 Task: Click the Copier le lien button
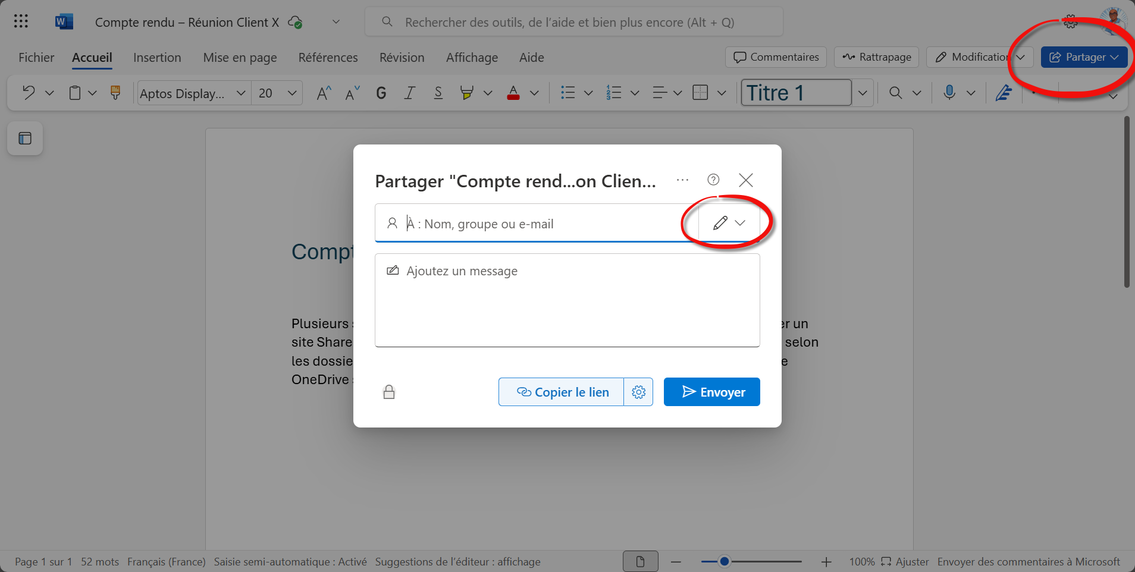562,392
